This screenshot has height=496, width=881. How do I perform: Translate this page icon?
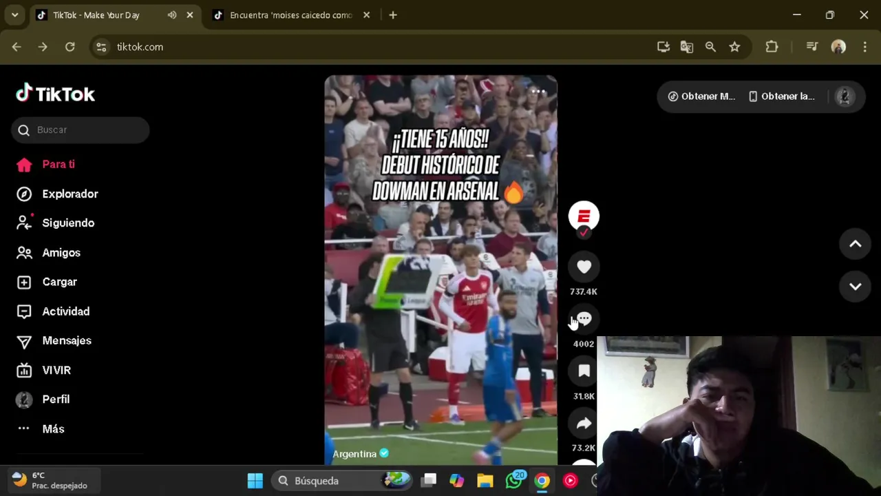coord(687,47)
